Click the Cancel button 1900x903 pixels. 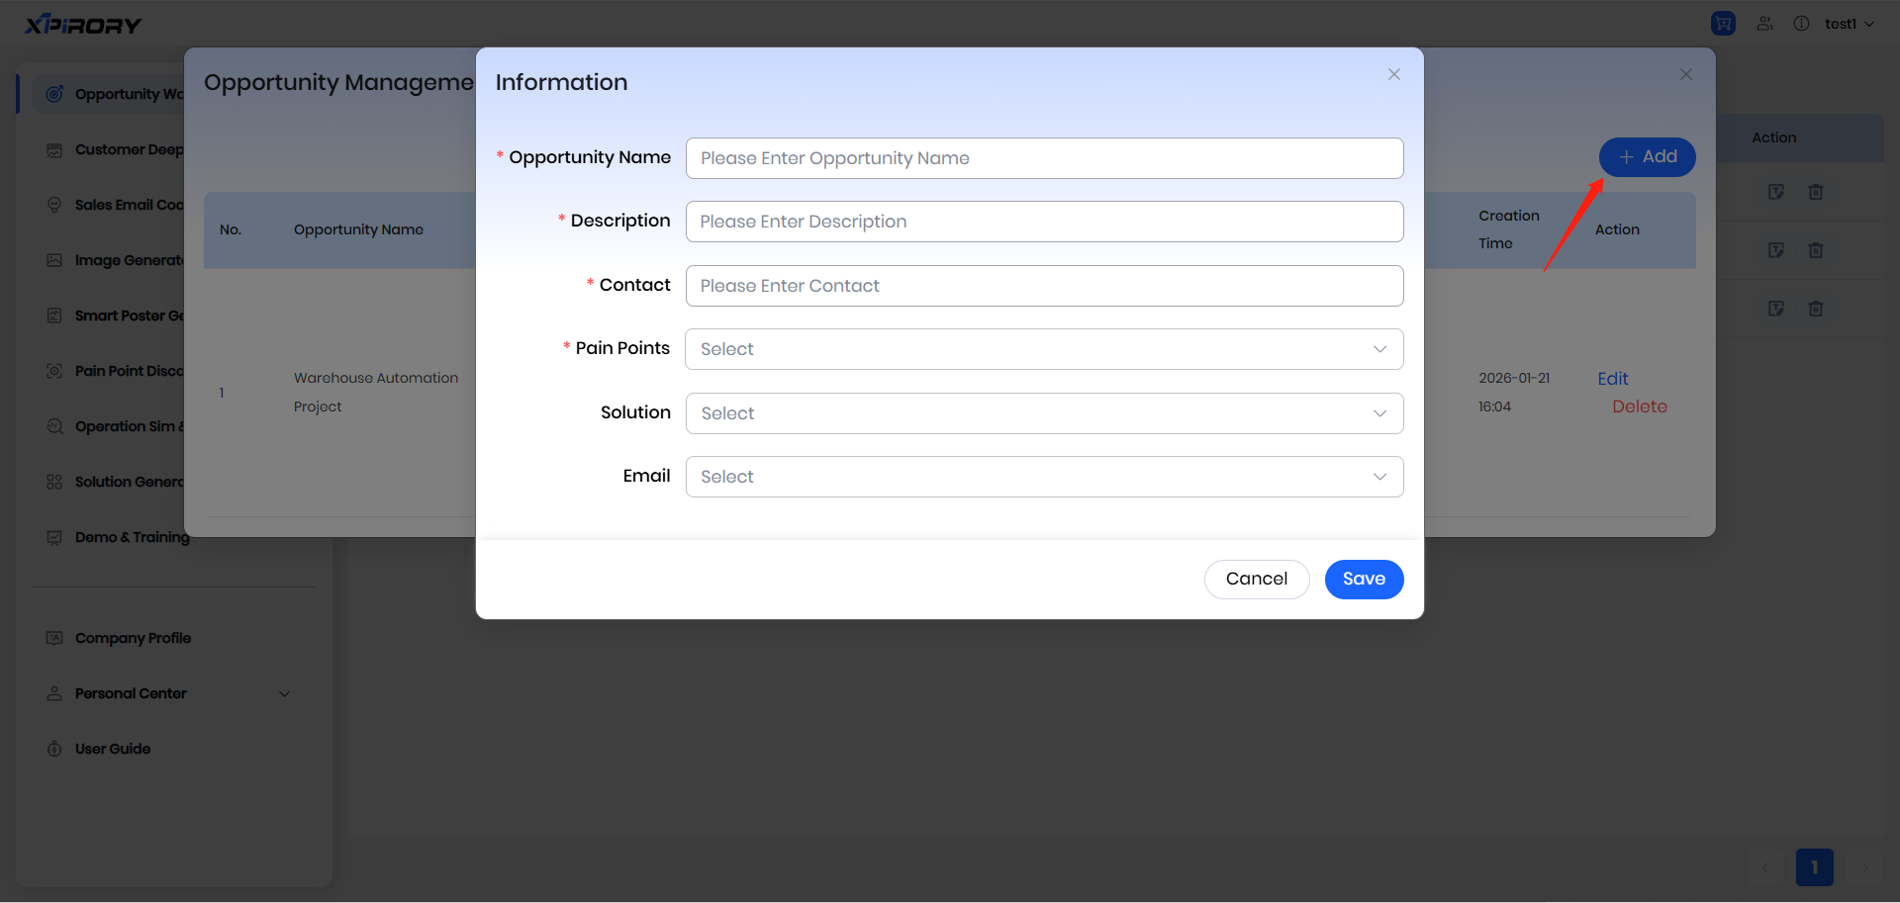coord(1256,580)
